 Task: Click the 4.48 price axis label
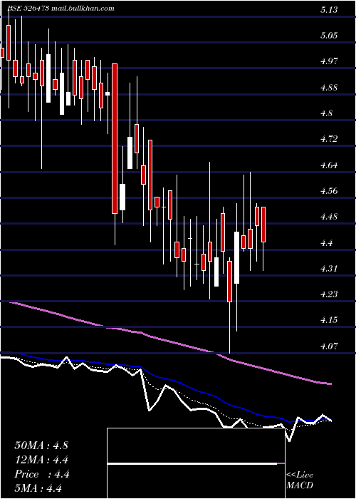(329, 217)
